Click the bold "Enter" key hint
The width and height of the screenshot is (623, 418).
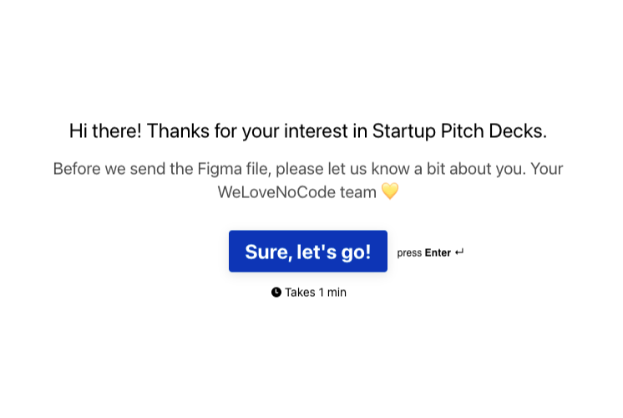pyautogui.click(x=438, y=252)
